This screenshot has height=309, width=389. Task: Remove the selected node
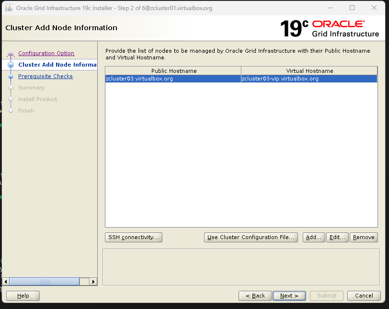pyautogui.click(x=364, y=237)
